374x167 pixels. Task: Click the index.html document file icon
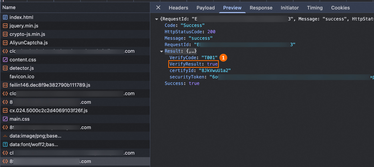(5, 17)
